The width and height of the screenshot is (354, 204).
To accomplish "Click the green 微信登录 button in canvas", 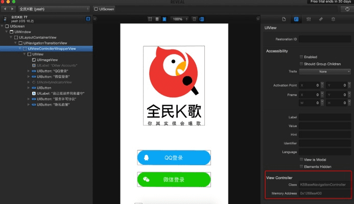I will [174, 180].
